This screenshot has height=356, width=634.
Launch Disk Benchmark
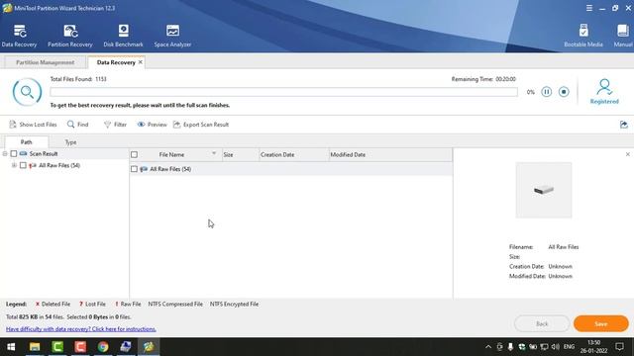pos(123,36)
